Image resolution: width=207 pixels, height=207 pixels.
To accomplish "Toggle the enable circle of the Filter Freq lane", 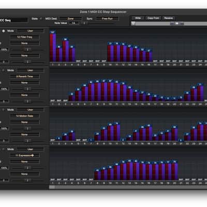I will tap(4, 31).
